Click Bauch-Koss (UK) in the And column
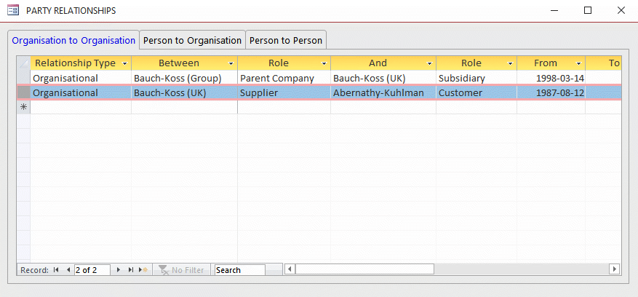This screenshot has width=638, height=297. click(x=383, y=78)
